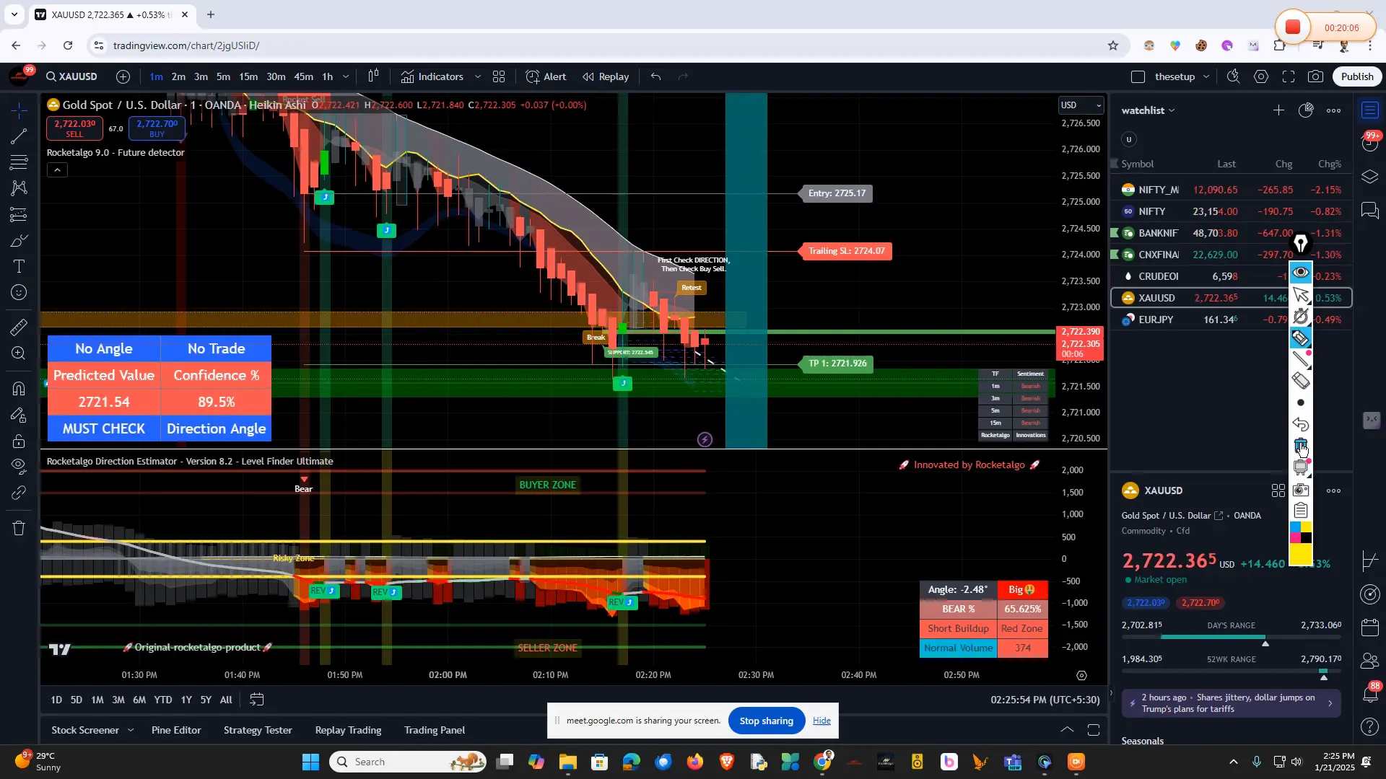Viewport: 1386px width, 779px height.
Task: Select EURJPY row in watchlist
Action: tap(1231, 320)
